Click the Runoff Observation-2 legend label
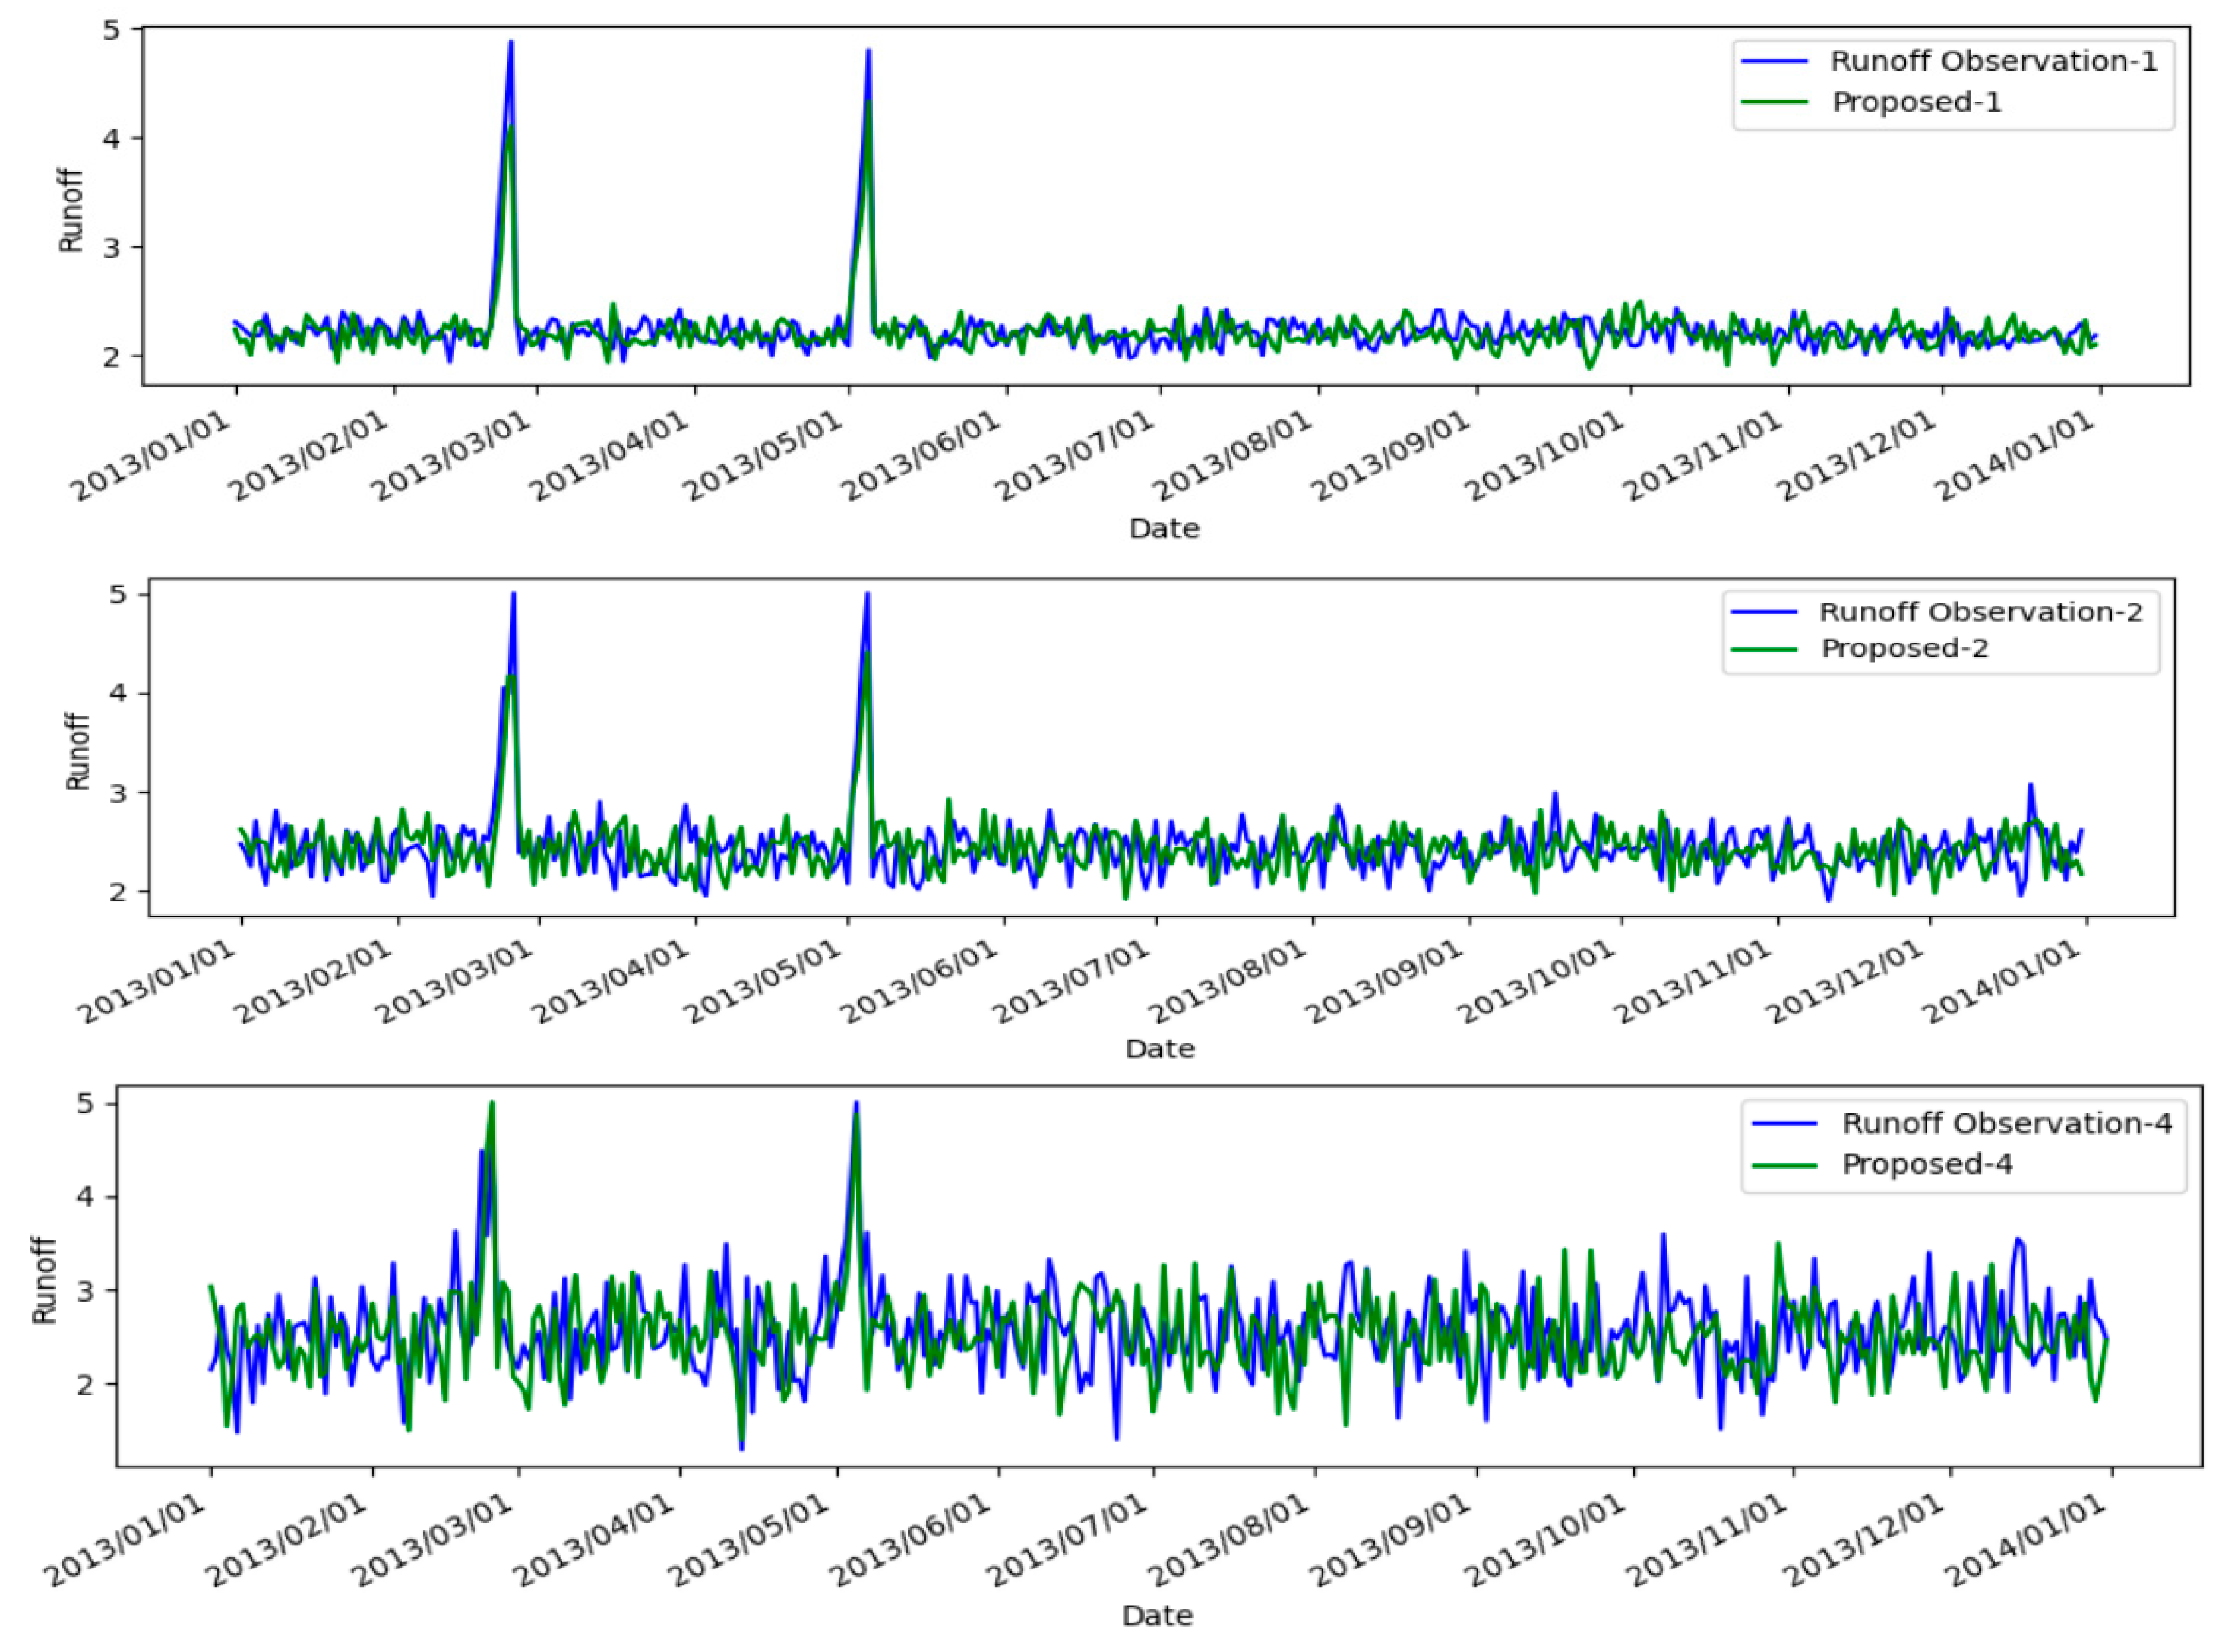Image resolution: width=2222 pixels, height=1652 pixels. 1980,611
